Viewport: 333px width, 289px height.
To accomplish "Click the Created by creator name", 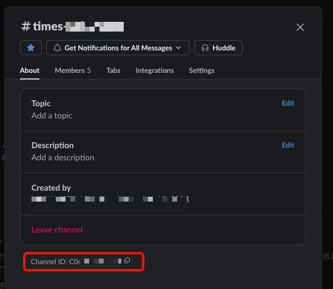I will click(110, 199).
